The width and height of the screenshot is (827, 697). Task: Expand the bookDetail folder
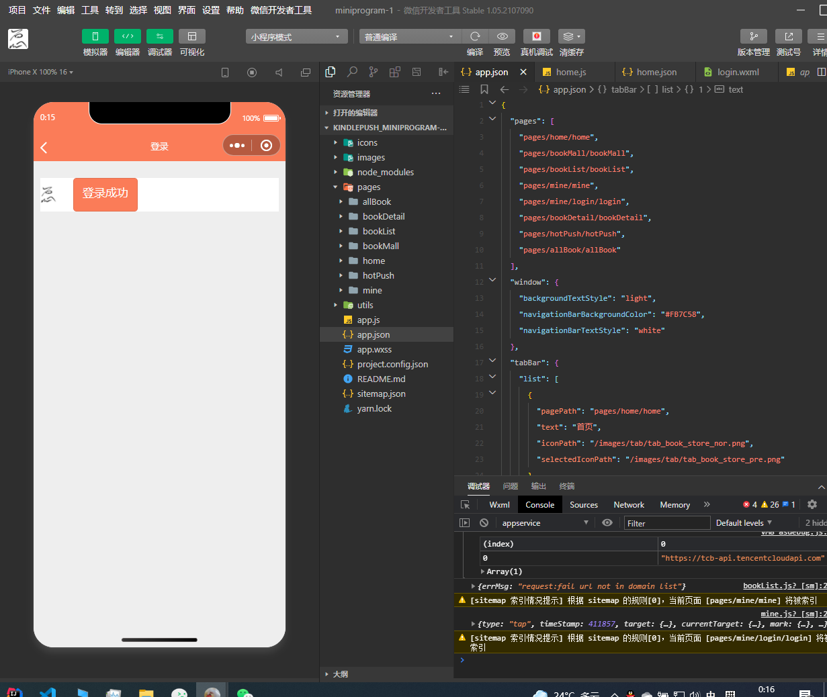(x=387, y=216)
